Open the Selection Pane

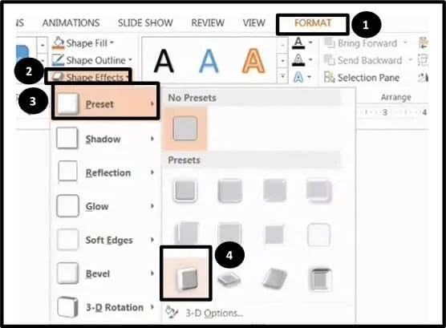tap(362, 77)
